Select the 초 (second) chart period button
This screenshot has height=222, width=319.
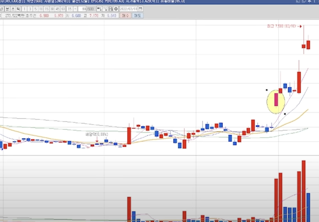pos(13,9)
